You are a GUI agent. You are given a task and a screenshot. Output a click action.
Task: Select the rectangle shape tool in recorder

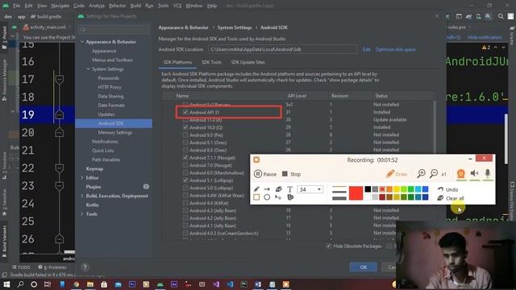[256, 197]
